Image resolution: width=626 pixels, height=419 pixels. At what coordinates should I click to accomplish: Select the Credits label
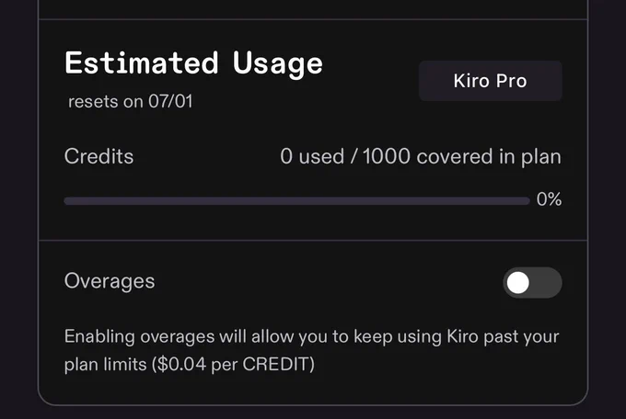[x=99, y=156]
